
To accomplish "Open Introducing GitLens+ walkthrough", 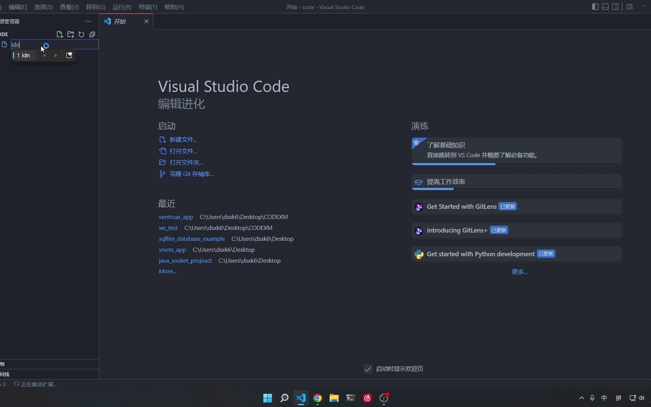I will point(517,230).
